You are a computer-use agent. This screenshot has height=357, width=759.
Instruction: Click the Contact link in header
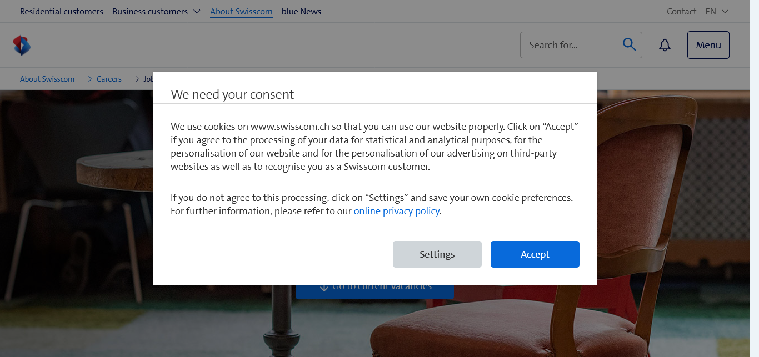(x=681, y=11)
